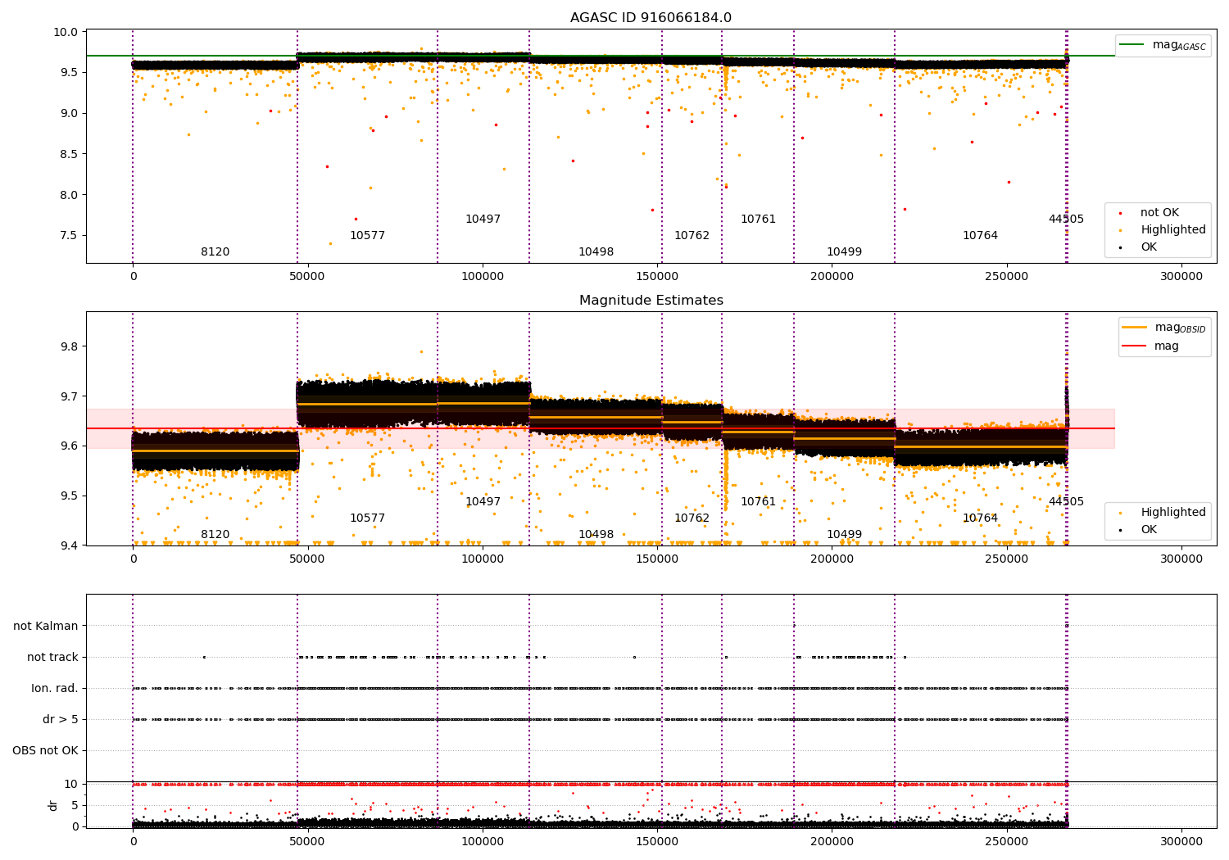The width and height of the screenshot is (1229, 860).
Task: Click OBSID label 8120 in top plot
Action: click(x=215, y=252)
